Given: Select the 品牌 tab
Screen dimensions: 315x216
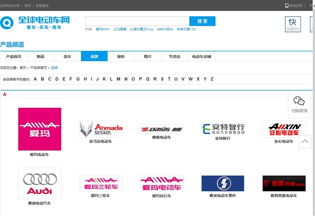Looking at the screenshot, I should click(x=94, y=56).
